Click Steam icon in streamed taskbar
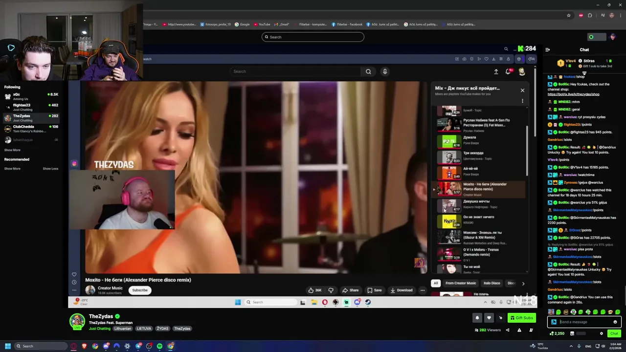Image resolution: width=626 pixels, height=352 pixels. tap(368, 302)
